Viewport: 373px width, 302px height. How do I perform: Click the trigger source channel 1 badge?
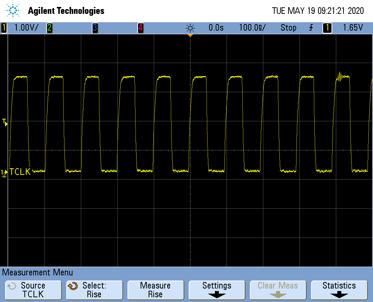pyautogui.click(x=327, y=28)
